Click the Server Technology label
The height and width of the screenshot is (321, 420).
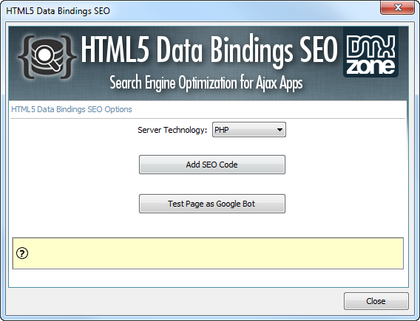click(x=172, y=130)
